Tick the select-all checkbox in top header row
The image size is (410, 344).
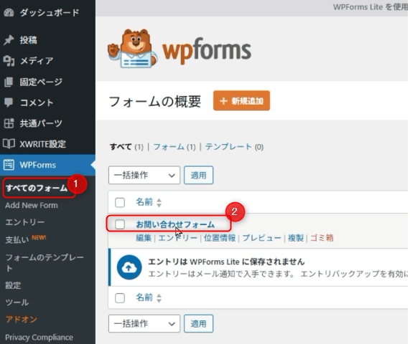[120, 202]
